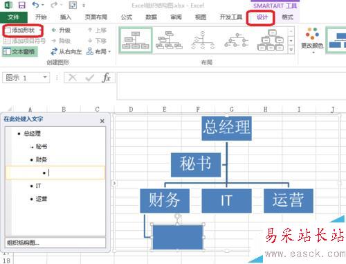This screenshot has width=346, height=264.
Task: Collapse text pane with side arrow tab
Action: tap(114, 183)
